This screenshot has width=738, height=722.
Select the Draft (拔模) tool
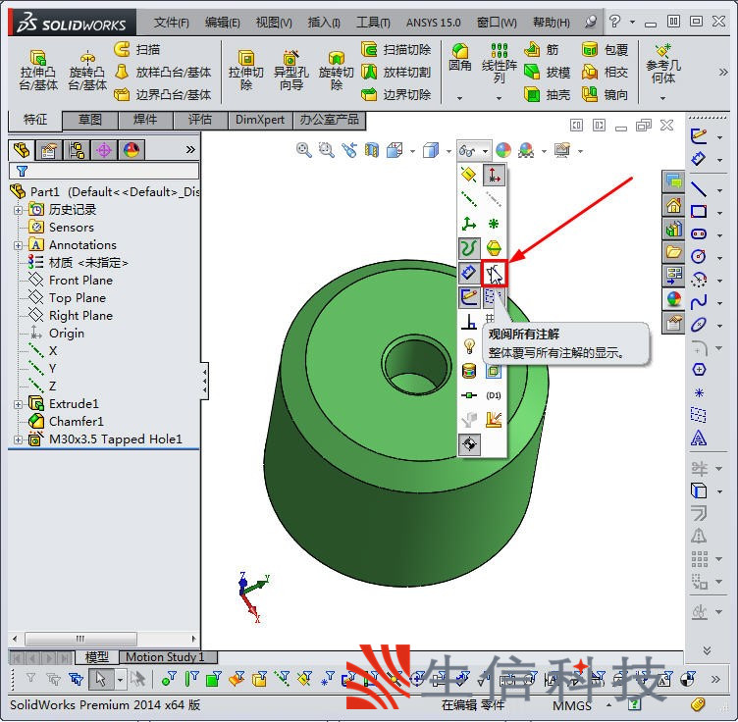click(x=548, y=72)
